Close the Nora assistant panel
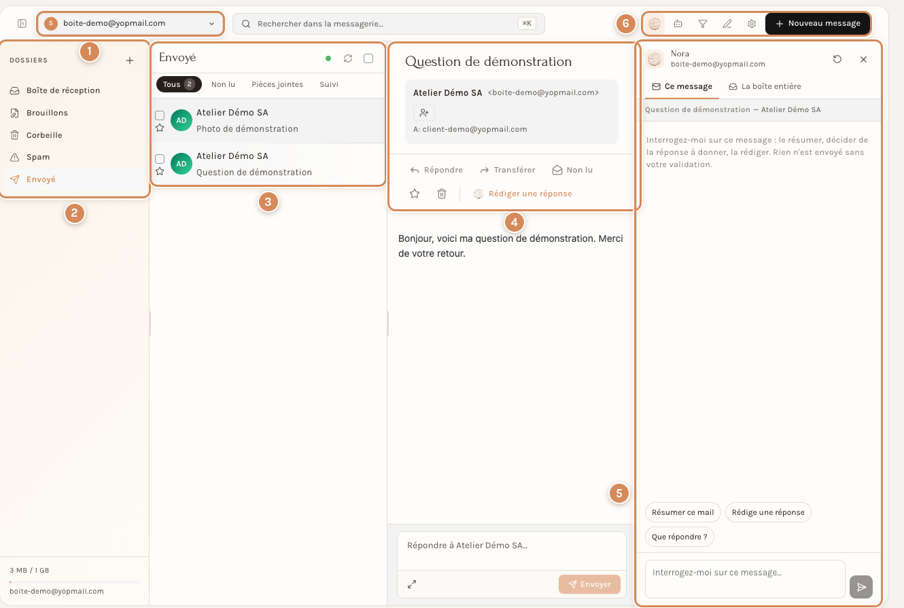 pyautogui.click(x=864, y=59)
